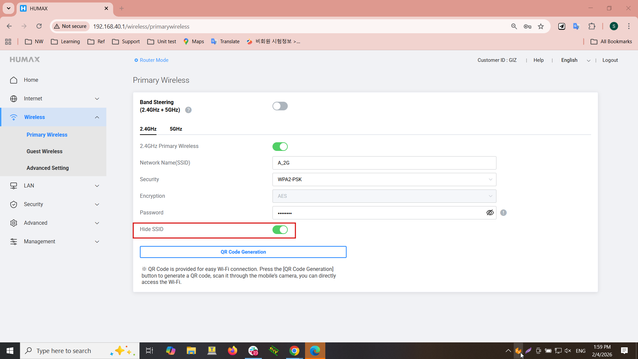638x359 pixels.
Task: Disable the 2.4GHz Primary Wireless toggle
Action: [280, 147]
